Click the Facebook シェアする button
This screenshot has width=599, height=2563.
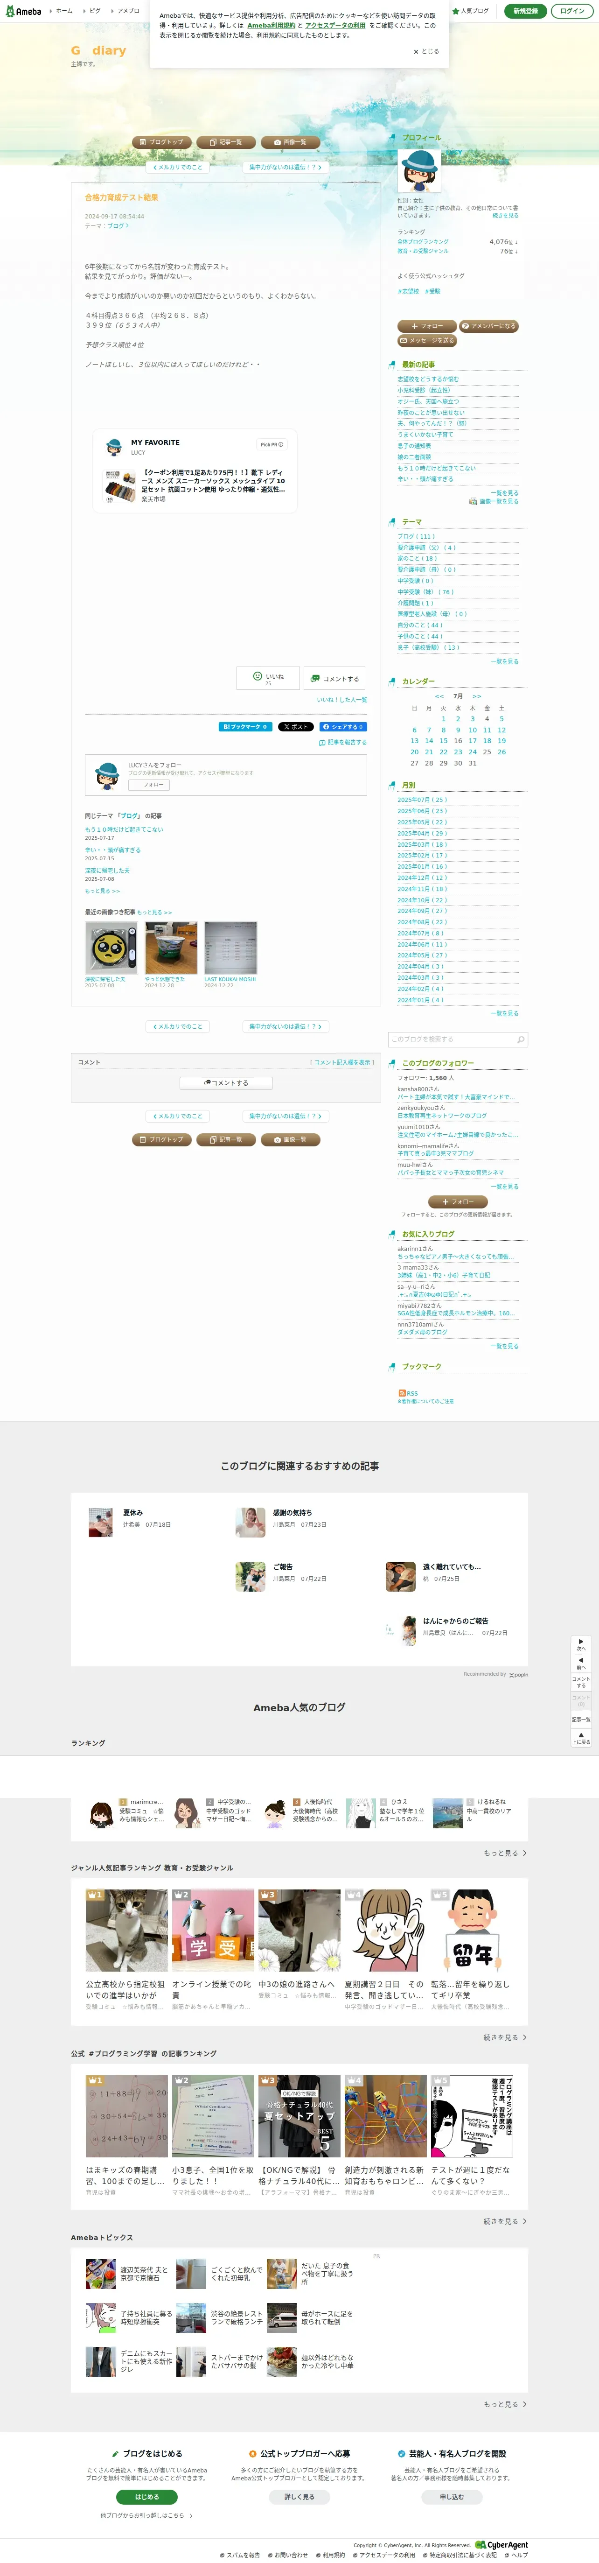point(342,726)
